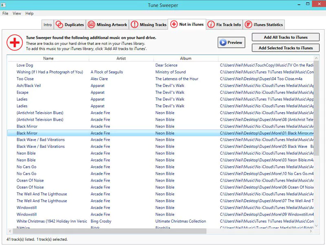Click status text '41 track(s) listed'
This screenshot has height=246, width=326.
pos(21,239)
